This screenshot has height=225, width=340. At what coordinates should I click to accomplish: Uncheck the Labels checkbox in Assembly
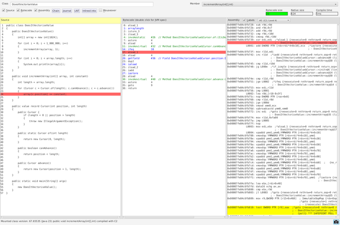coord(244,20)
